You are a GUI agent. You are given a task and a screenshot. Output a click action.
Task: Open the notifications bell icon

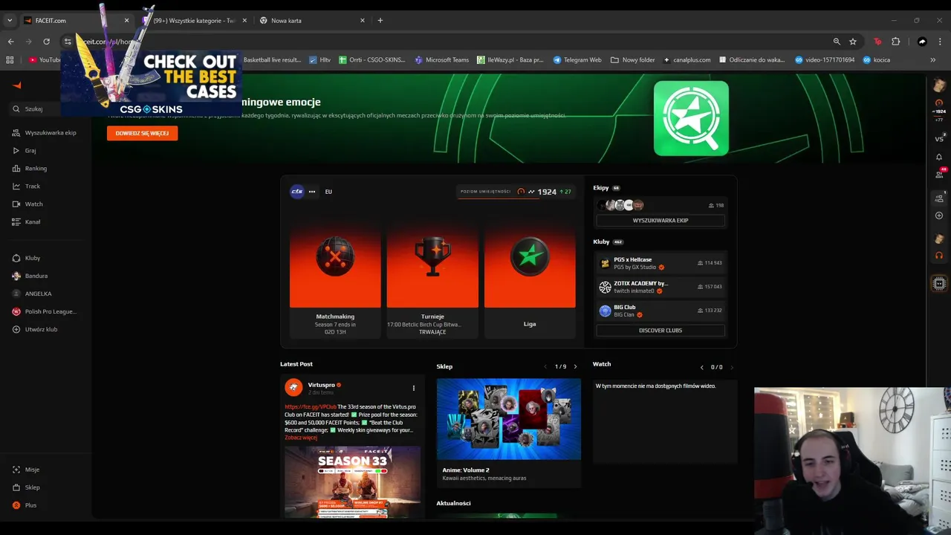[939, 157]
